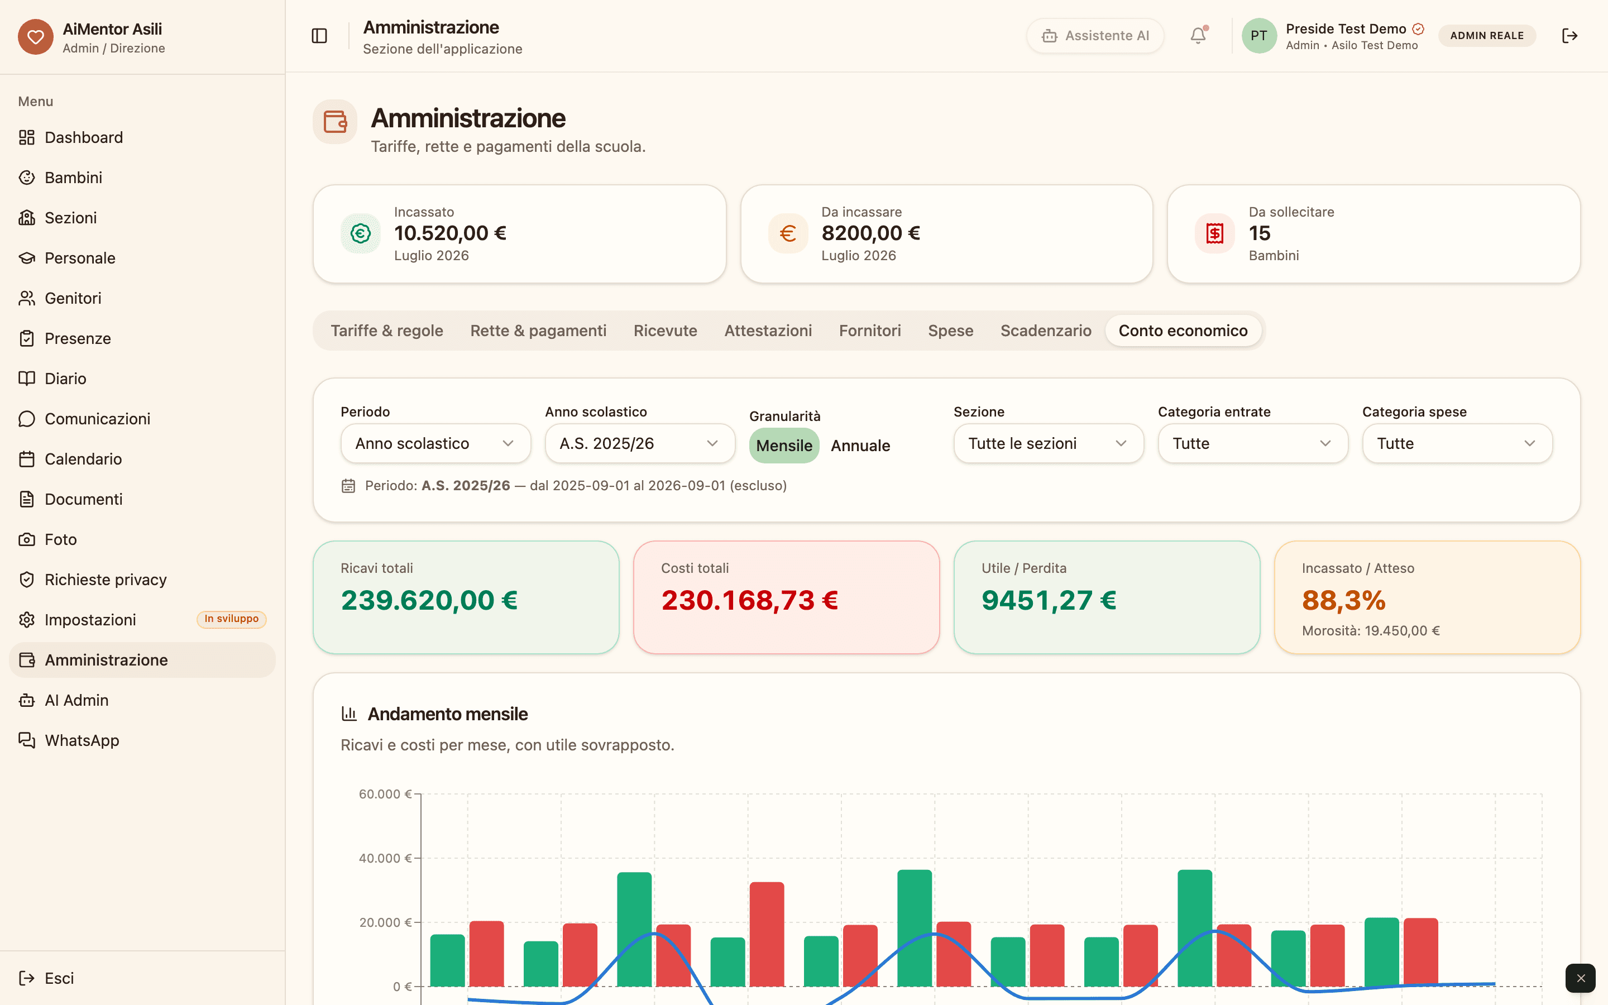Close the dark overlay X button
This screenshot has width=1608, height=1005.
[x=1580, y=978]
